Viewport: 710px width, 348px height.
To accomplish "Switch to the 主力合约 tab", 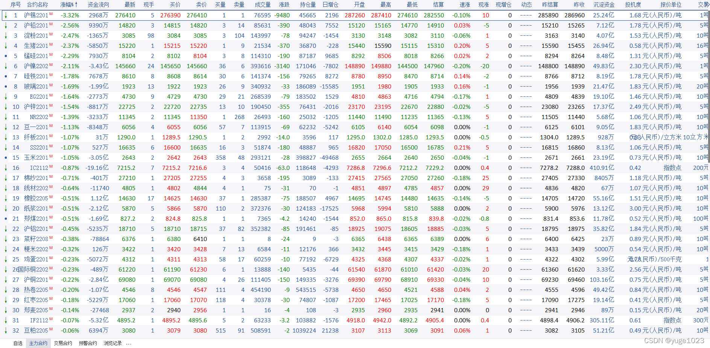I will [x=38, y=343].
